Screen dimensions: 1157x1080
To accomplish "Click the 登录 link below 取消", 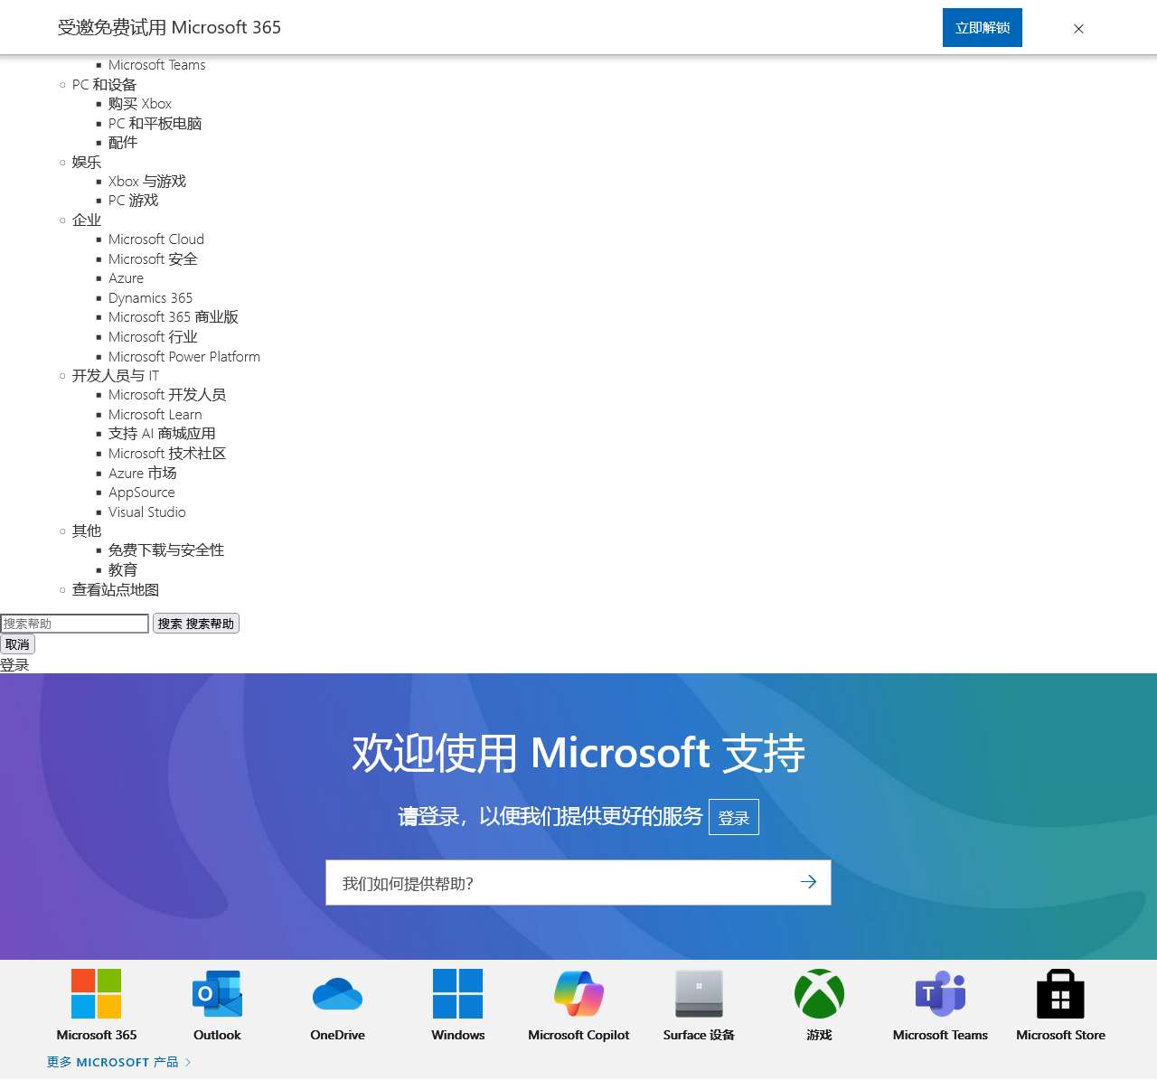I will coord(14,665).
